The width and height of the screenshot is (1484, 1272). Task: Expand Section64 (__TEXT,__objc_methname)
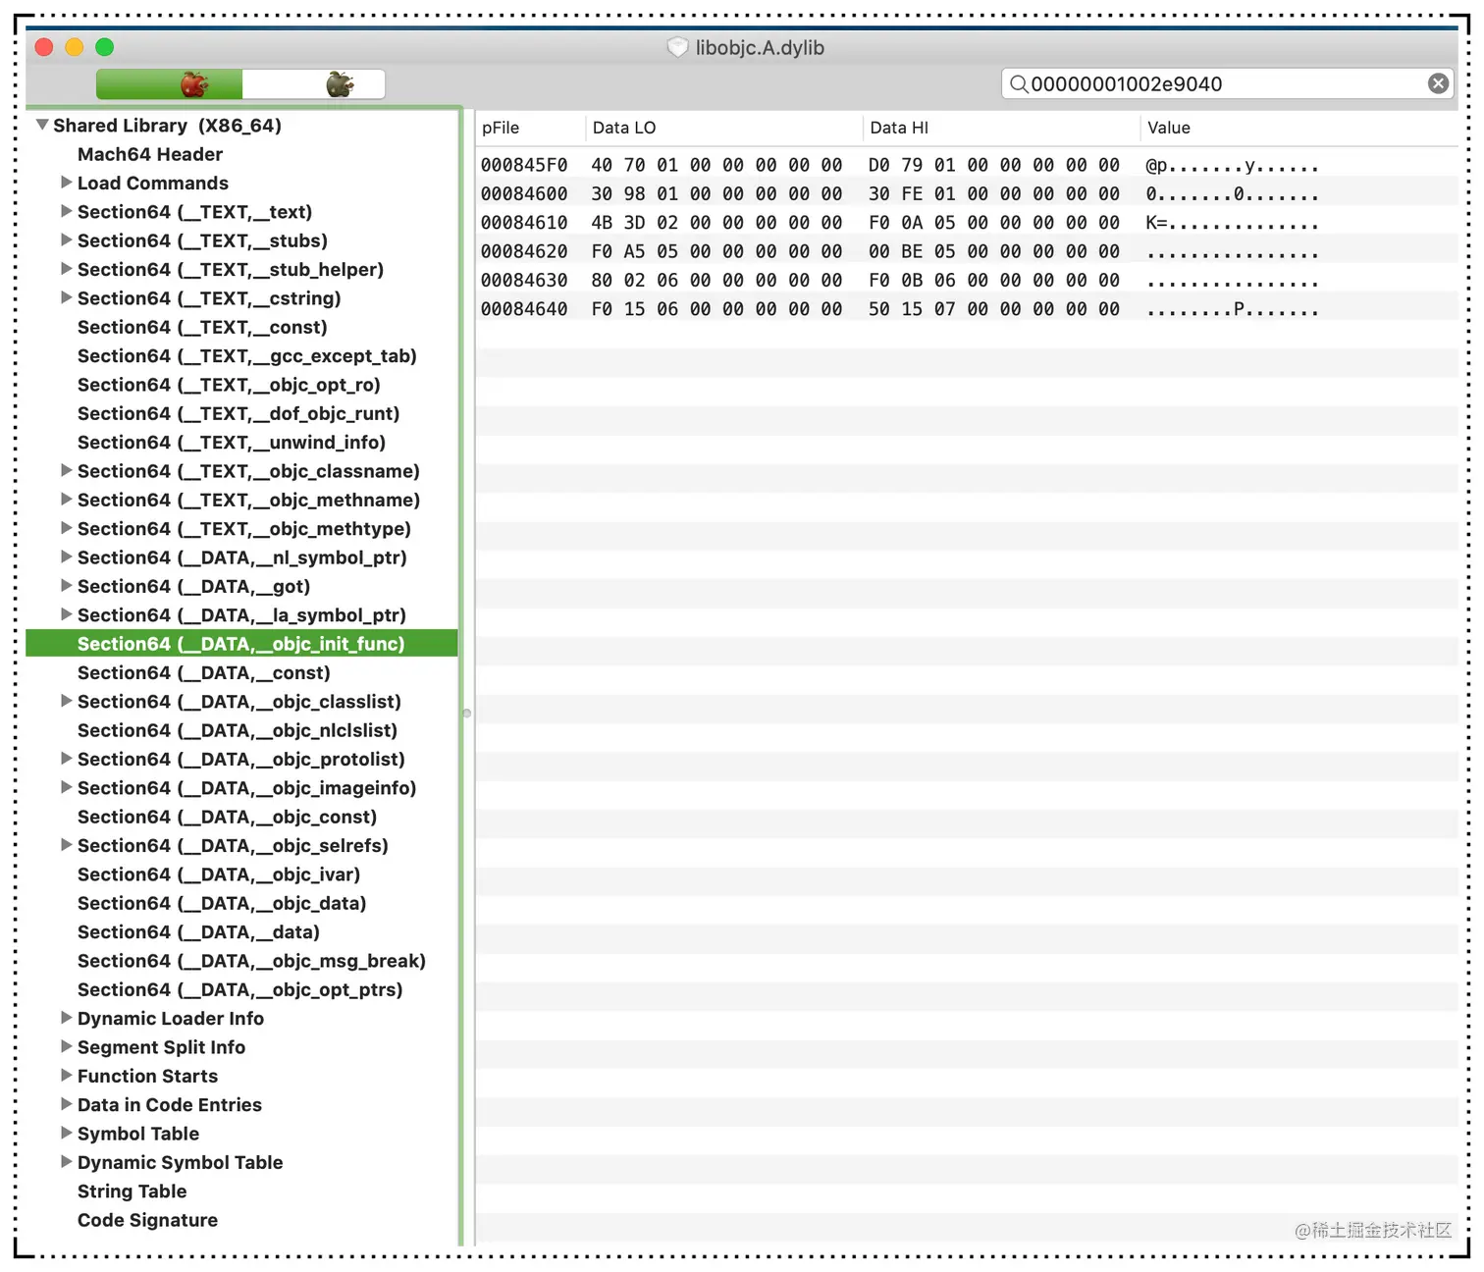(x=66, y=500)
